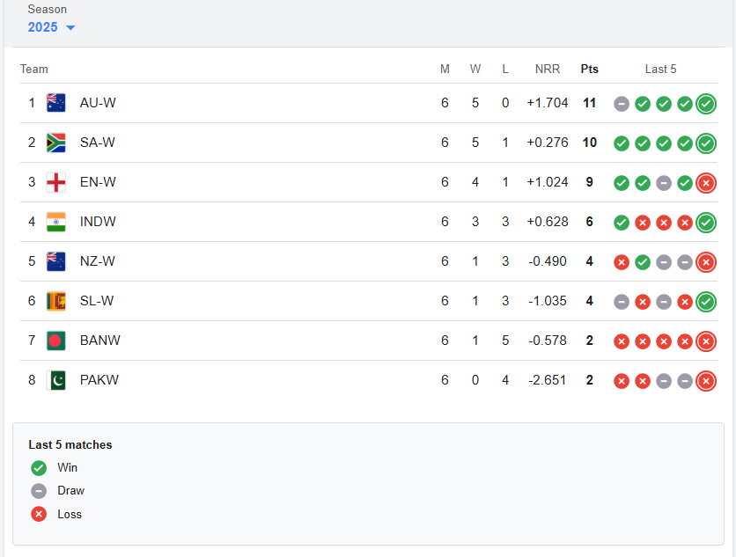
Task: Click AU-W's most recent win icon
Action: tap(706, 104)
